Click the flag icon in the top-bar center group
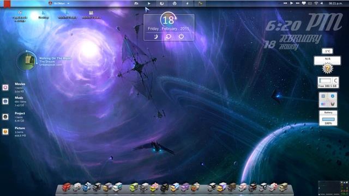The image size is (349, 196). click(200, 4)
